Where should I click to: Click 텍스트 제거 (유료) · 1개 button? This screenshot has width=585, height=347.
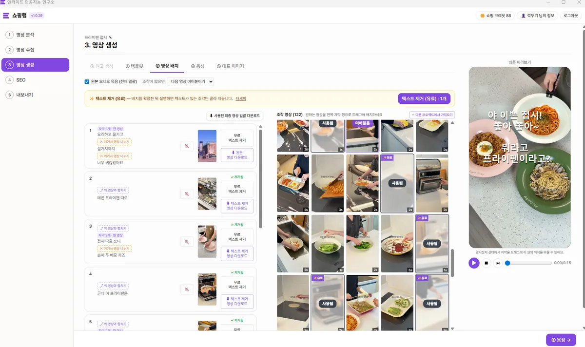[424, 98]
